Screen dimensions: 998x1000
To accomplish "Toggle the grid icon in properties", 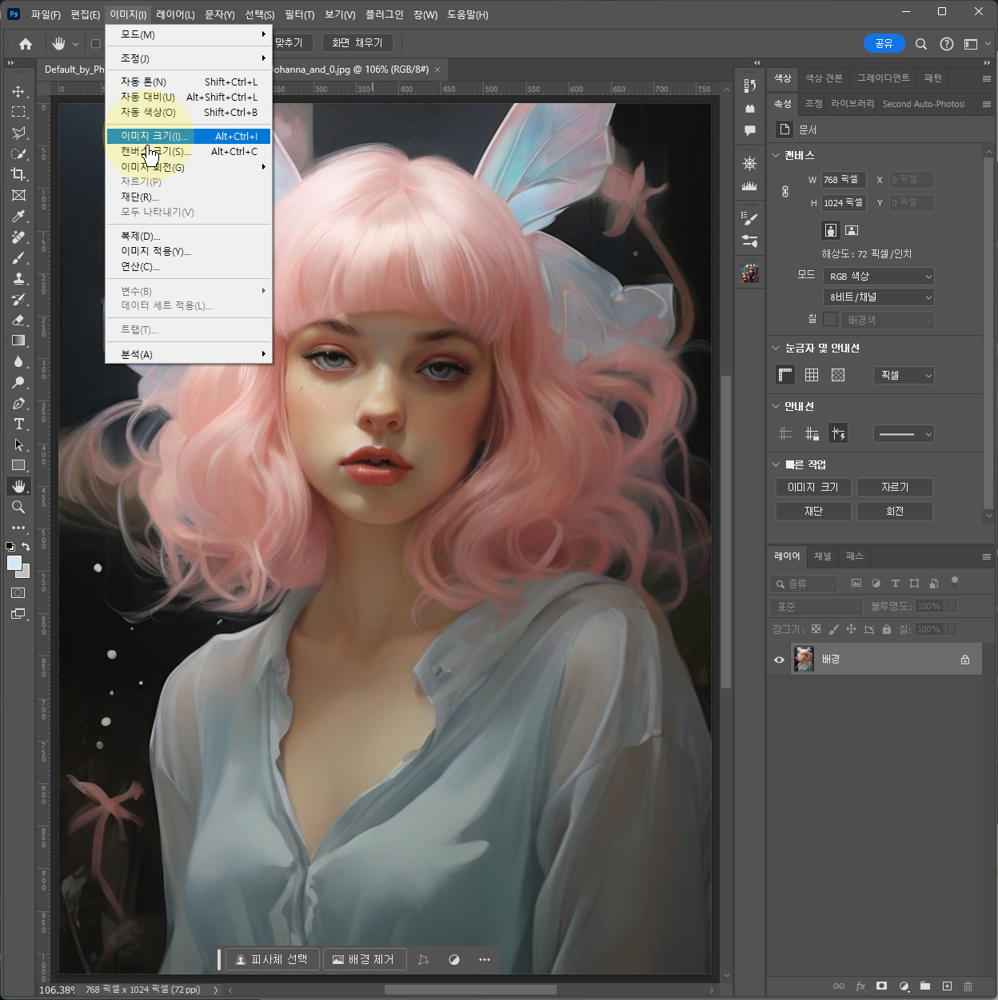I will click(x=812, y=375).
